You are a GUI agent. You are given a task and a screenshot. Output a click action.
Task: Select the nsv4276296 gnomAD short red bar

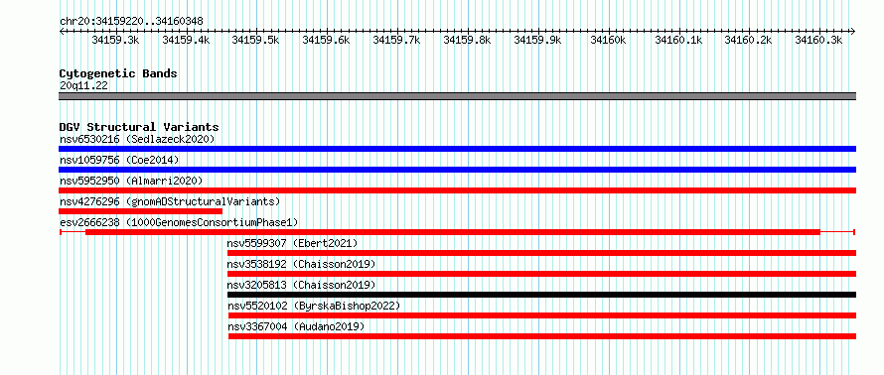point(140,211)
